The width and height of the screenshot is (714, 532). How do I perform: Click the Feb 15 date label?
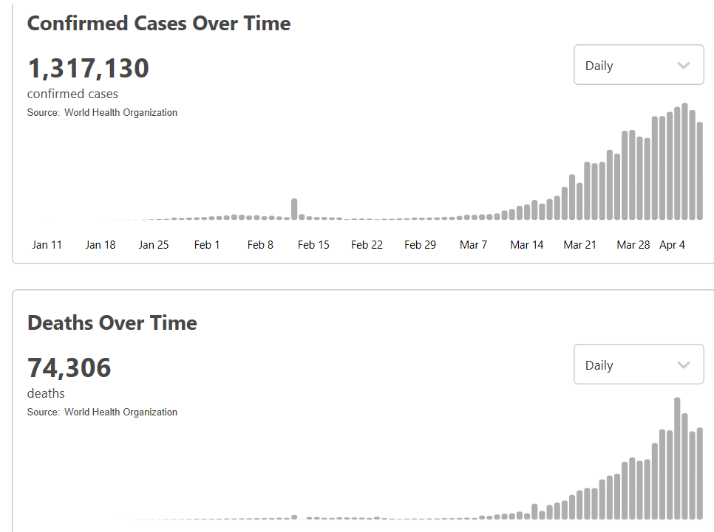(313, 245)
